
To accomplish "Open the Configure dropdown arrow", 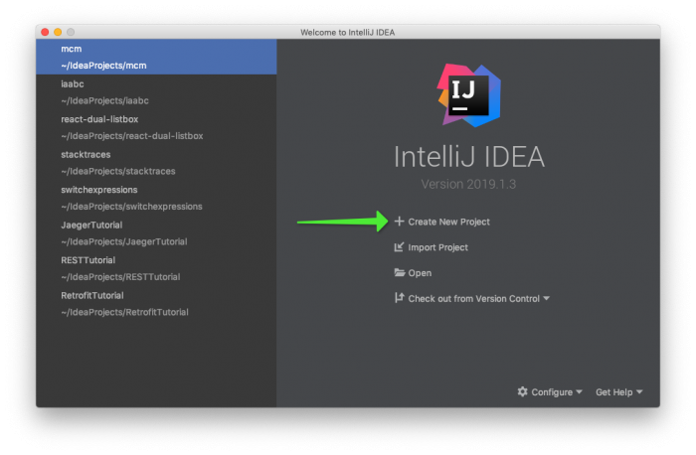I will [x=580, y=392].
